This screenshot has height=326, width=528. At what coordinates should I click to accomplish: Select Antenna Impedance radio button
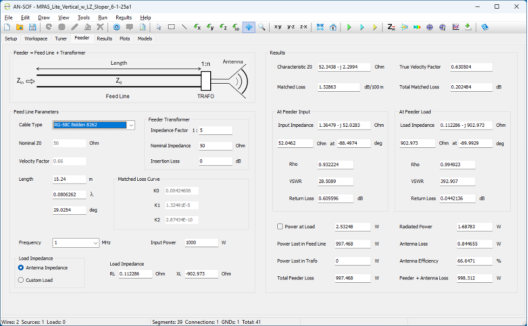pyautogui.click(x=21, y=268)
